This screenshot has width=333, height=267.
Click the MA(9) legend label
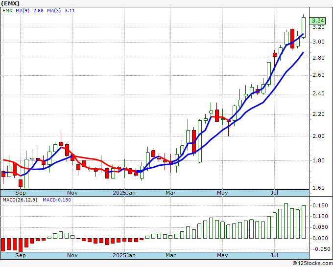23,11
